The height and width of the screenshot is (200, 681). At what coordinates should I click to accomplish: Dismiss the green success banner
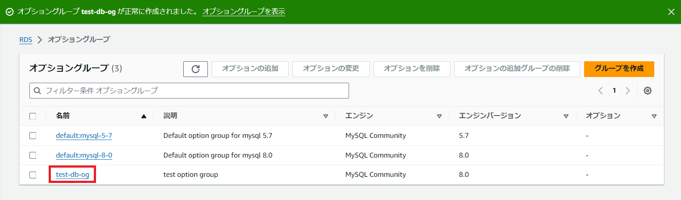(671, 12)
